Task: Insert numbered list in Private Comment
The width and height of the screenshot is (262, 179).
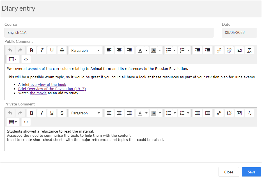Action: (x=182, y=113)
